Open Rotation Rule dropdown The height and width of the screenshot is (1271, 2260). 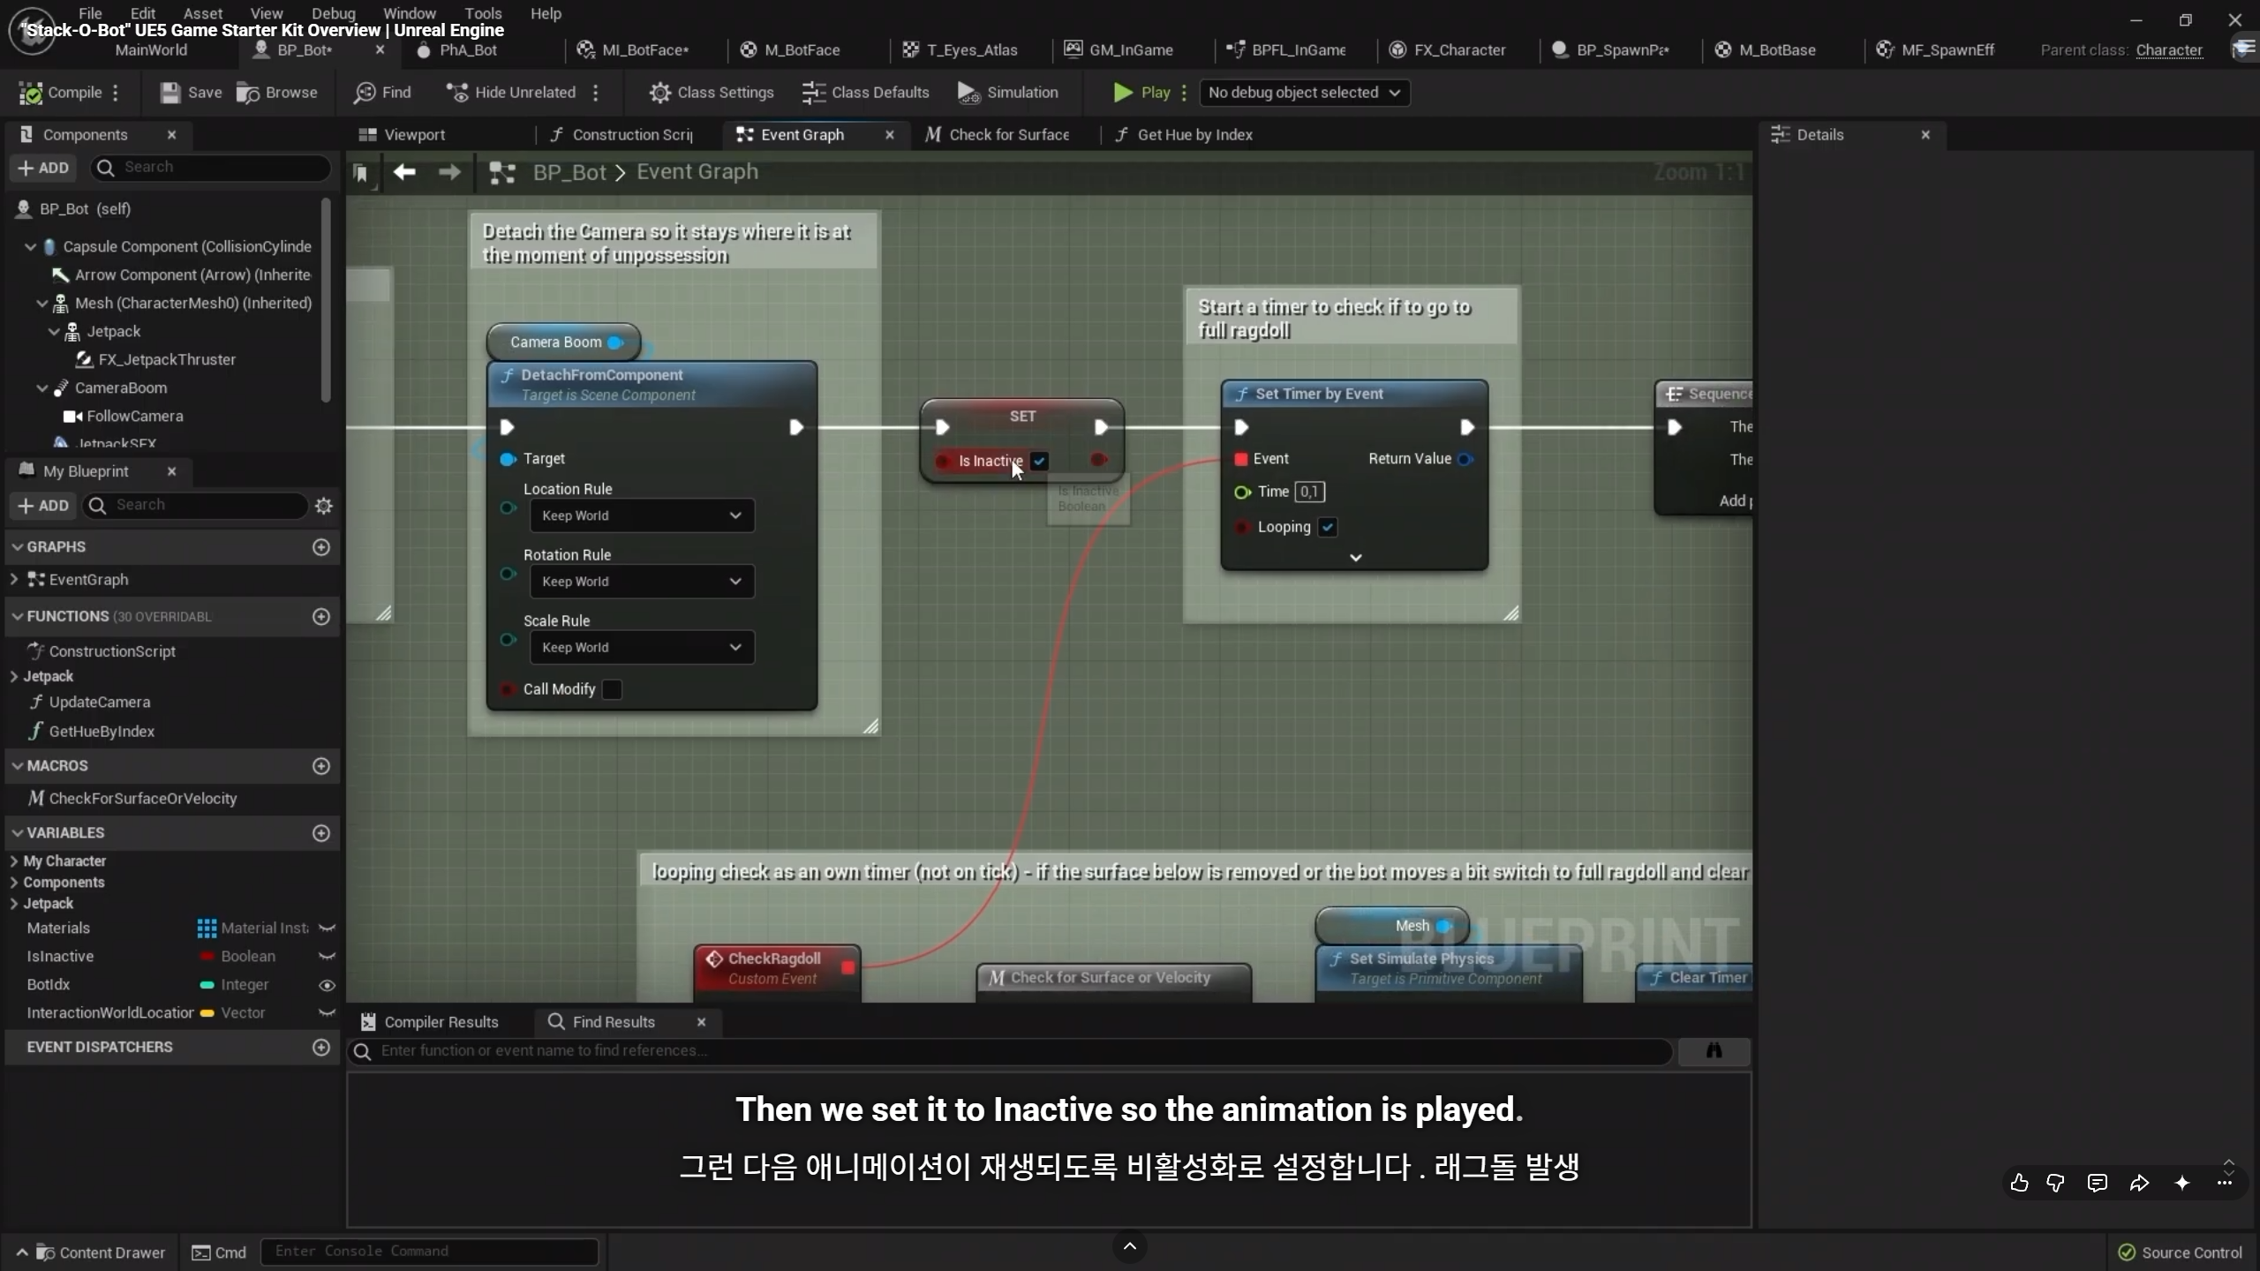[x=642, y=582]
